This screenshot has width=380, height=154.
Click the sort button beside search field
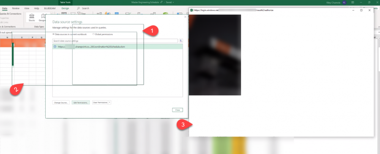point(181,41)
